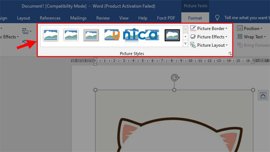Click the Position icon
Viewport: 270px width, 152px height.
240,28
